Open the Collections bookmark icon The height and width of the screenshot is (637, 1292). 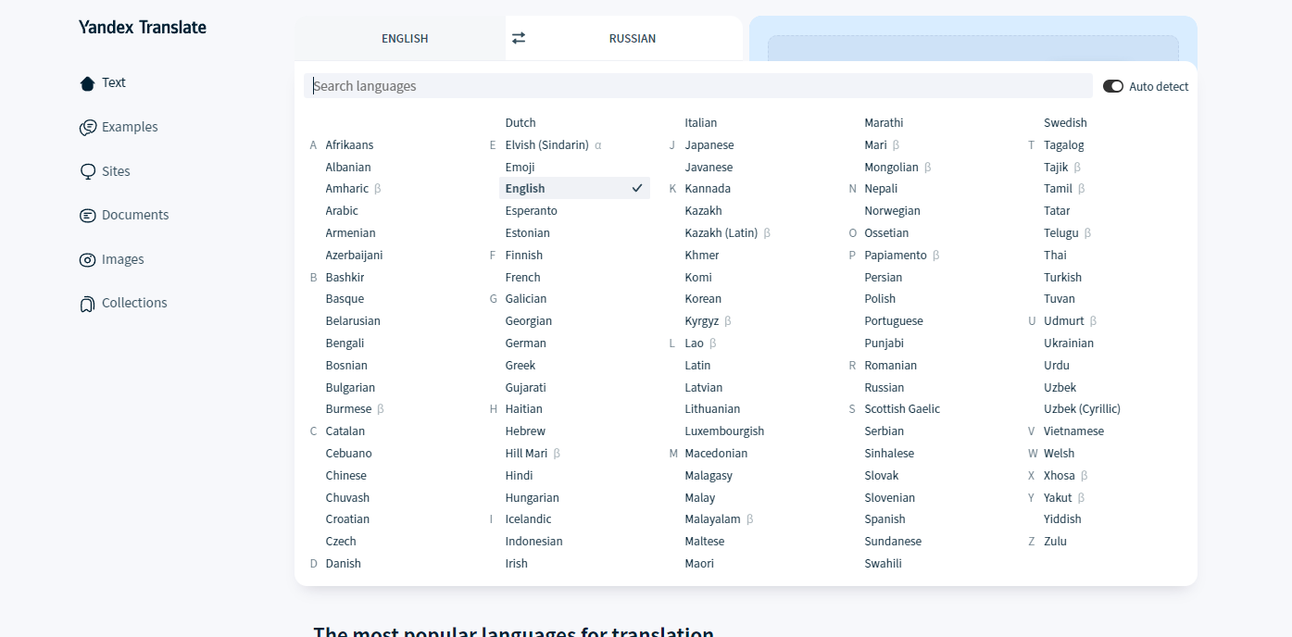point(88,304)
